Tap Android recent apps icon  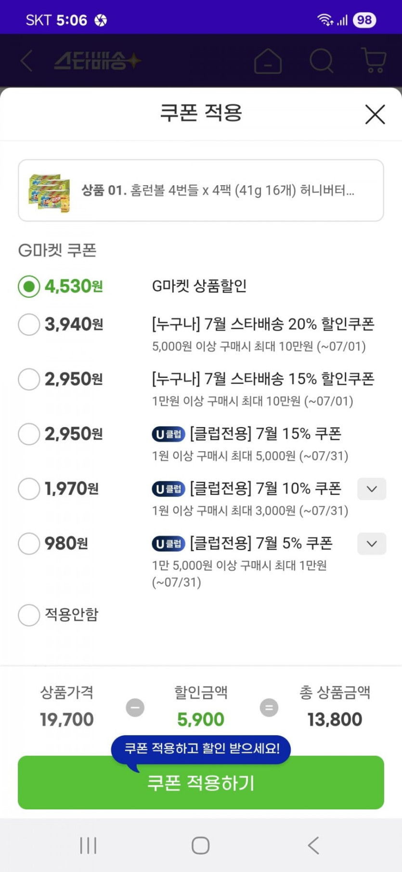point(88,845)
